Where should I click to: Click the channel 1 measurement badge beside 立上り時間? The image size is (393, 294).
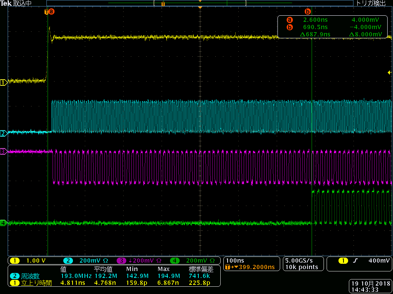[x=15, y=283]
